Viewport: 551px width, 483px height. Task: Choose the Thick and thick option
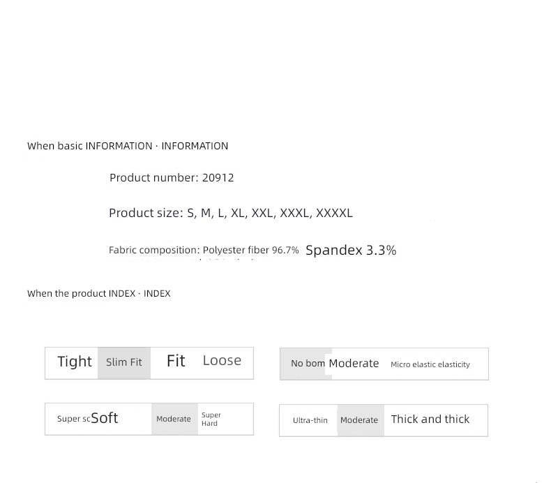430,419
